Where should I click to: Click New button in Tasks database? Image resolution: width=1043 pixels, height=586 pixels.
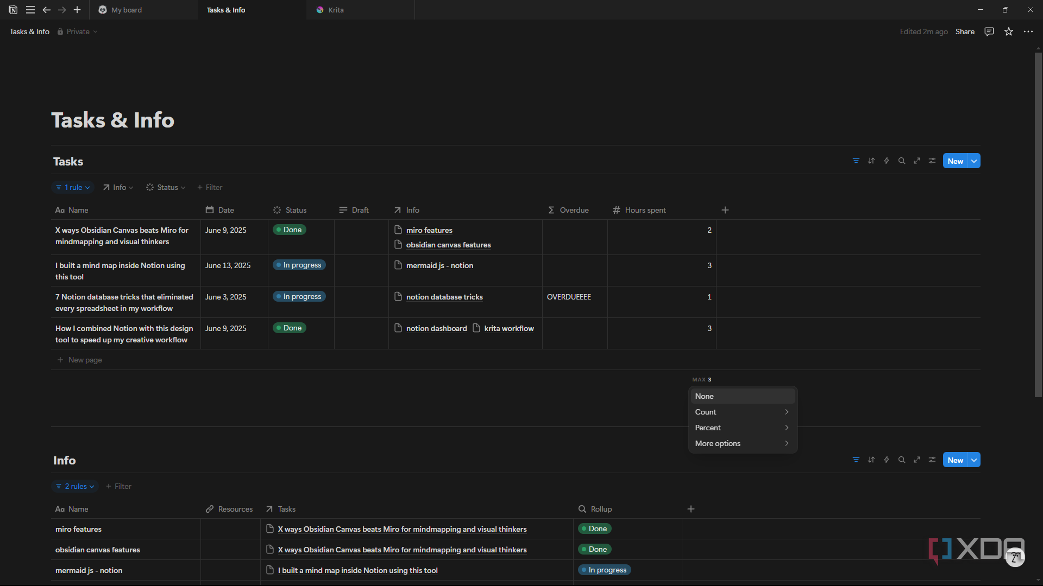956,161
